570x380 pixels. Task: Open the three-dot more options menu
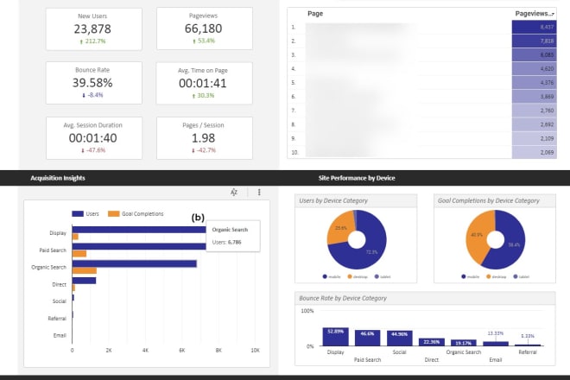coord(259,192)
